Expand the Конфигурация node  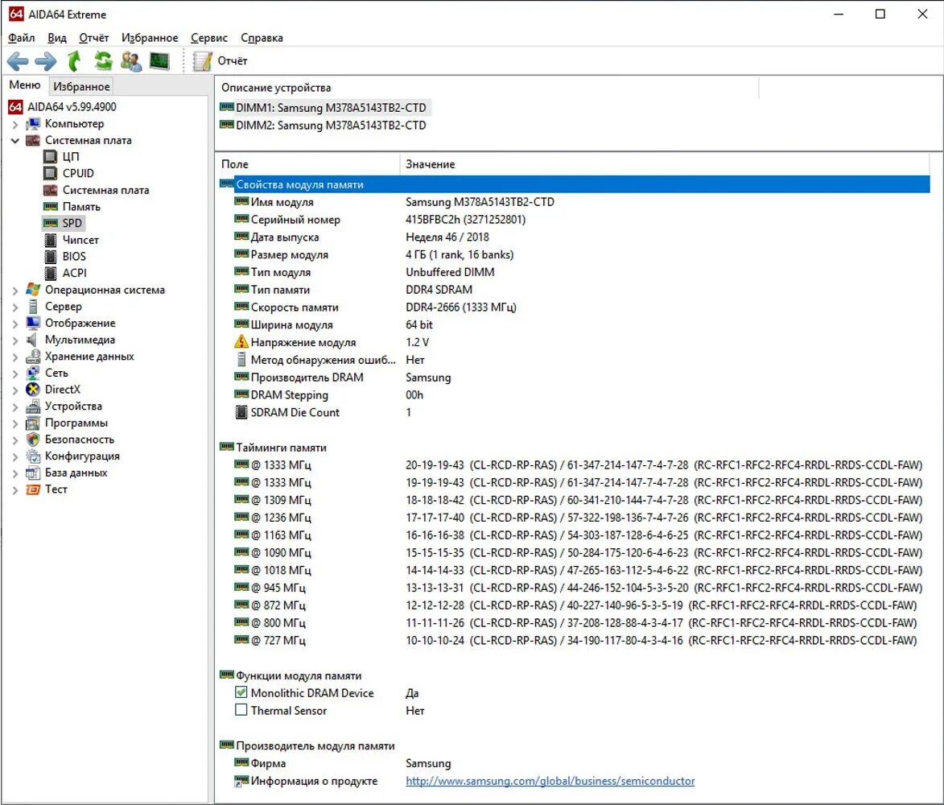(15, 456)
